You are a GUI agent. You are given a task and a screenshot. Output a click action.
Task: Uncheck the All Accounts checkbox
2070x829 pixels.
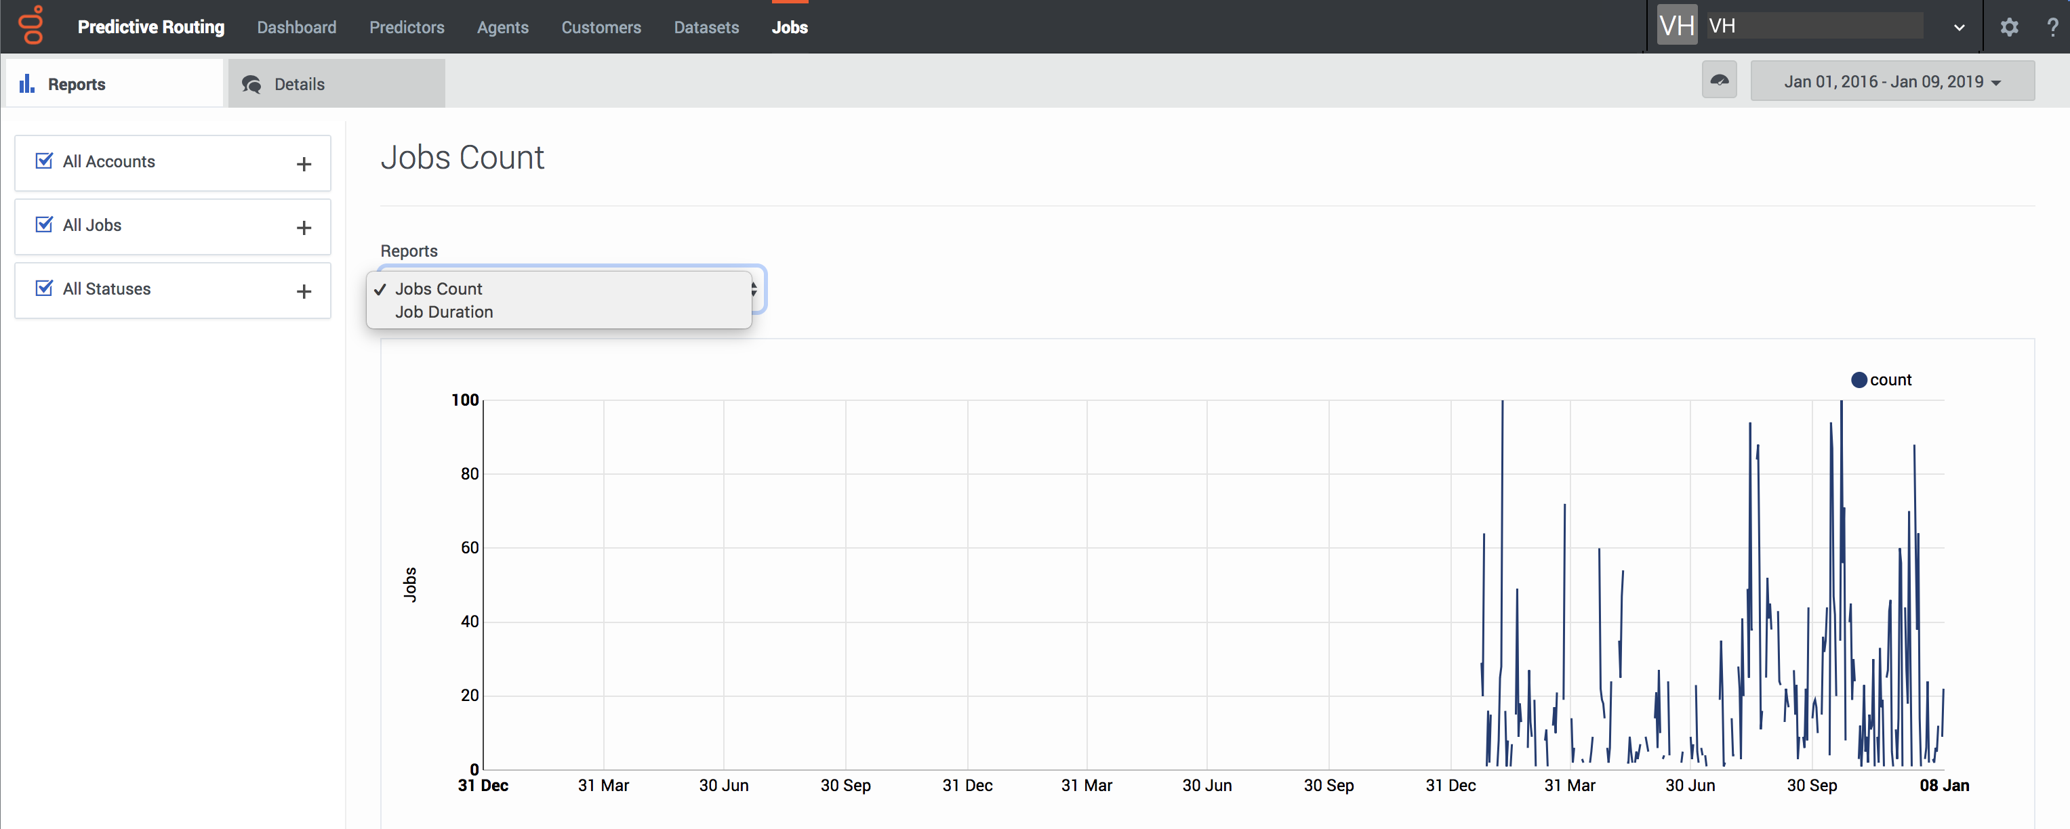[44, 160]
